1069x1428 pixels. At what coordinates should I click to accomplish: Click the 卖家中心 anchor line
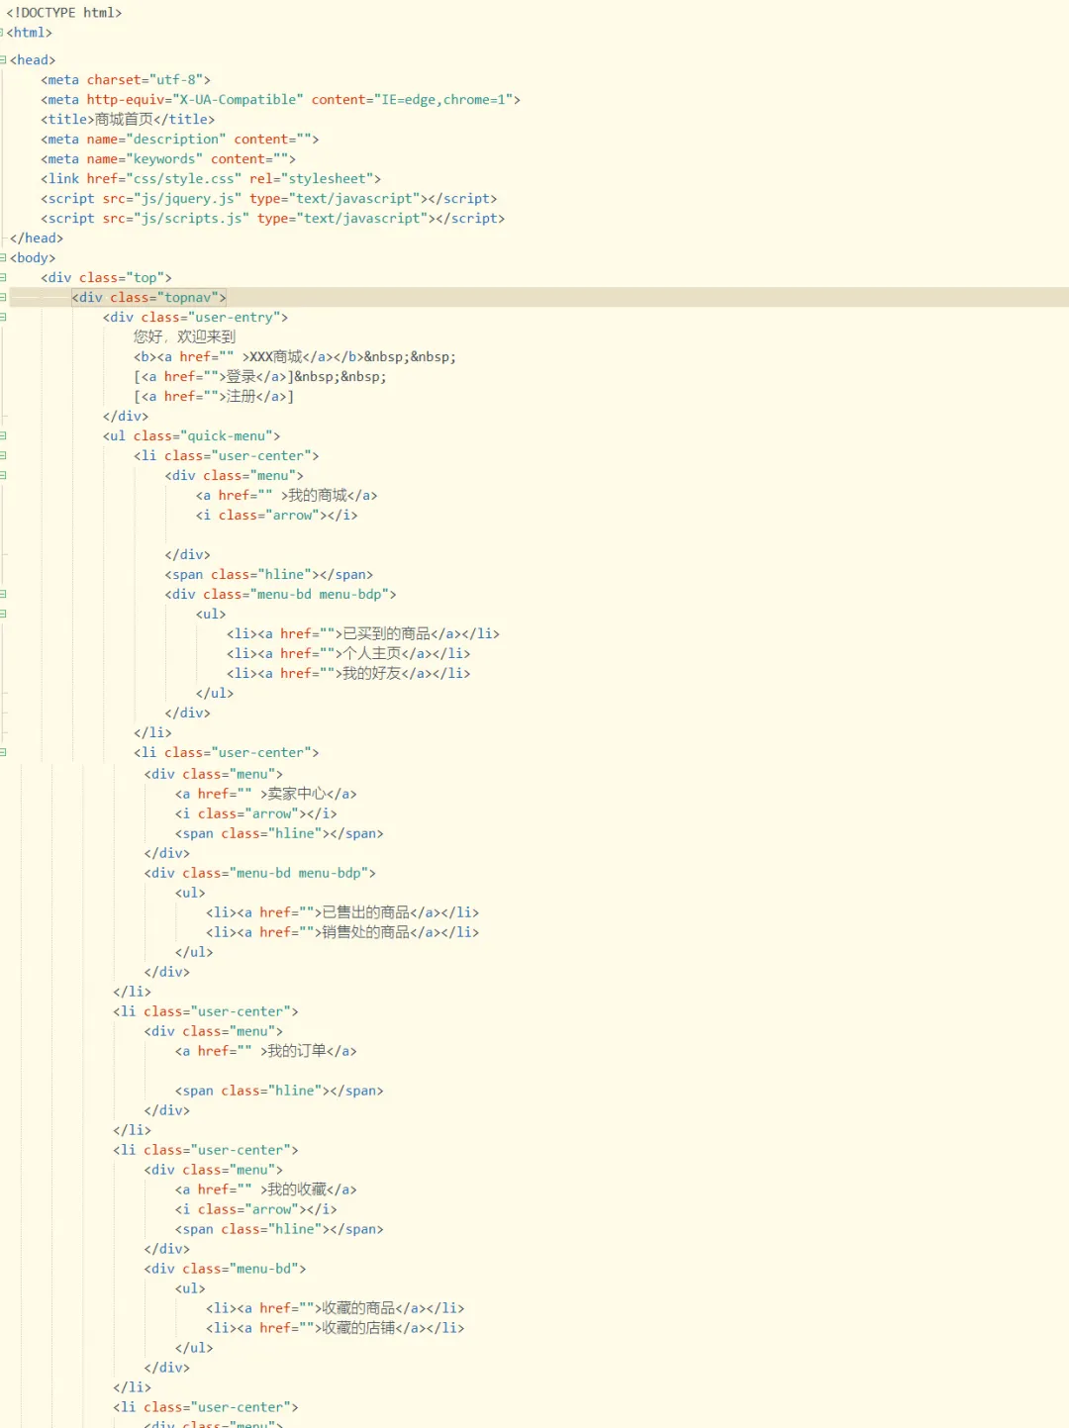266,795
